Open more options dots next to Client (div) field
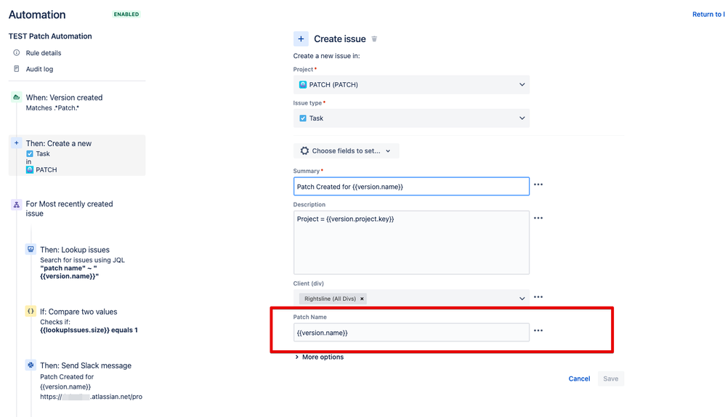725x417 pixels. pyautogui.click(x=538, y=297)
